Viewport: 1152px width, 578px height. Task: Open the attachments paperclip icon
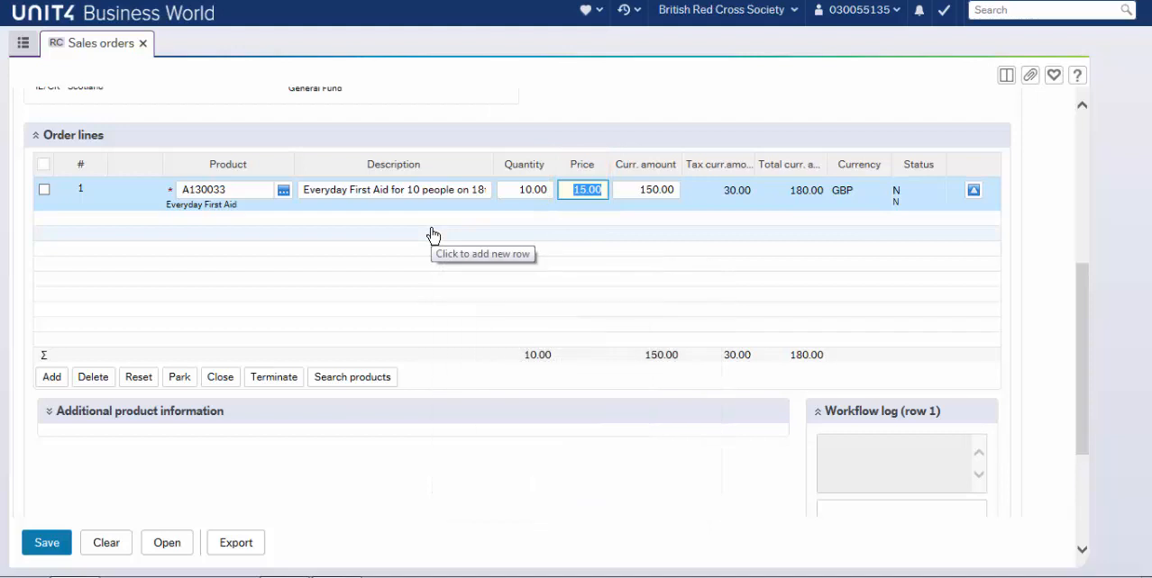pos(1030,76)
